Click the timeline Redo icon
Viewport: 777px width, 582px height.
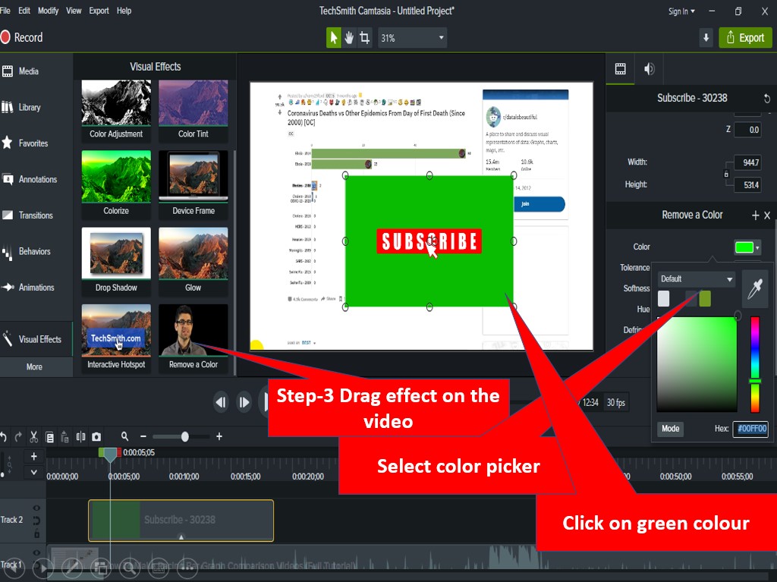(18, 437)
